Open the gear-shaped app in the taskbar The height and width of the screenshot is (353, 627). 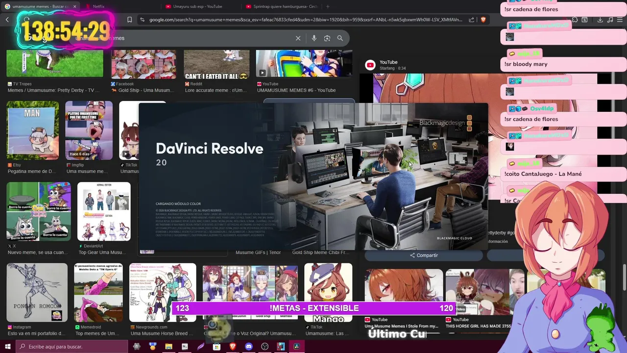tap(137, 347)
